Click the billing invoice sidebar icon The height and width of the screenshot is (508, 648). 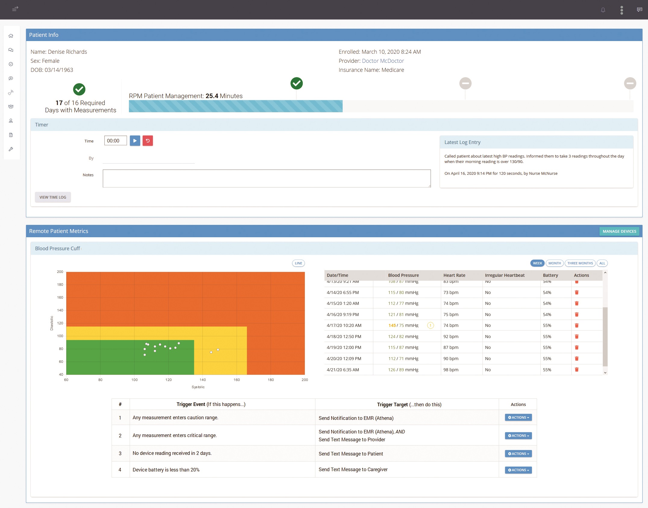(11, 135)
